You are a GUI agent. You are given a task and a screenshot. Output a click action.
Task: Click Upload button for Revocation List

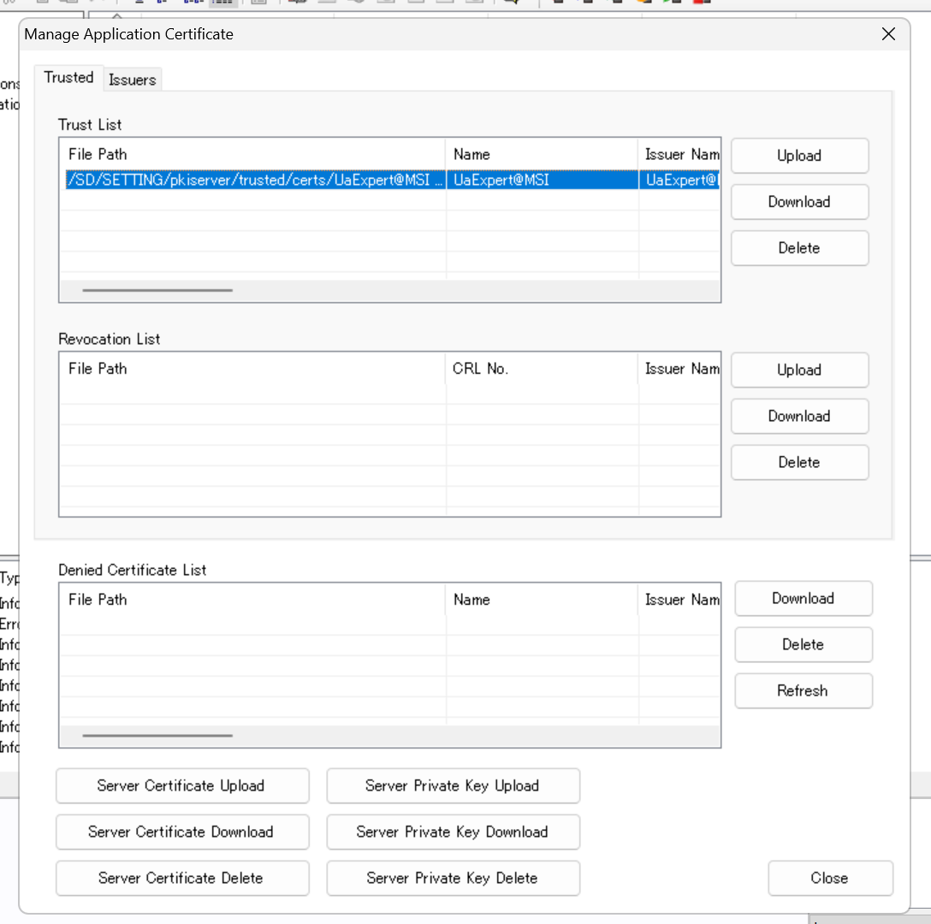[799, 370]
